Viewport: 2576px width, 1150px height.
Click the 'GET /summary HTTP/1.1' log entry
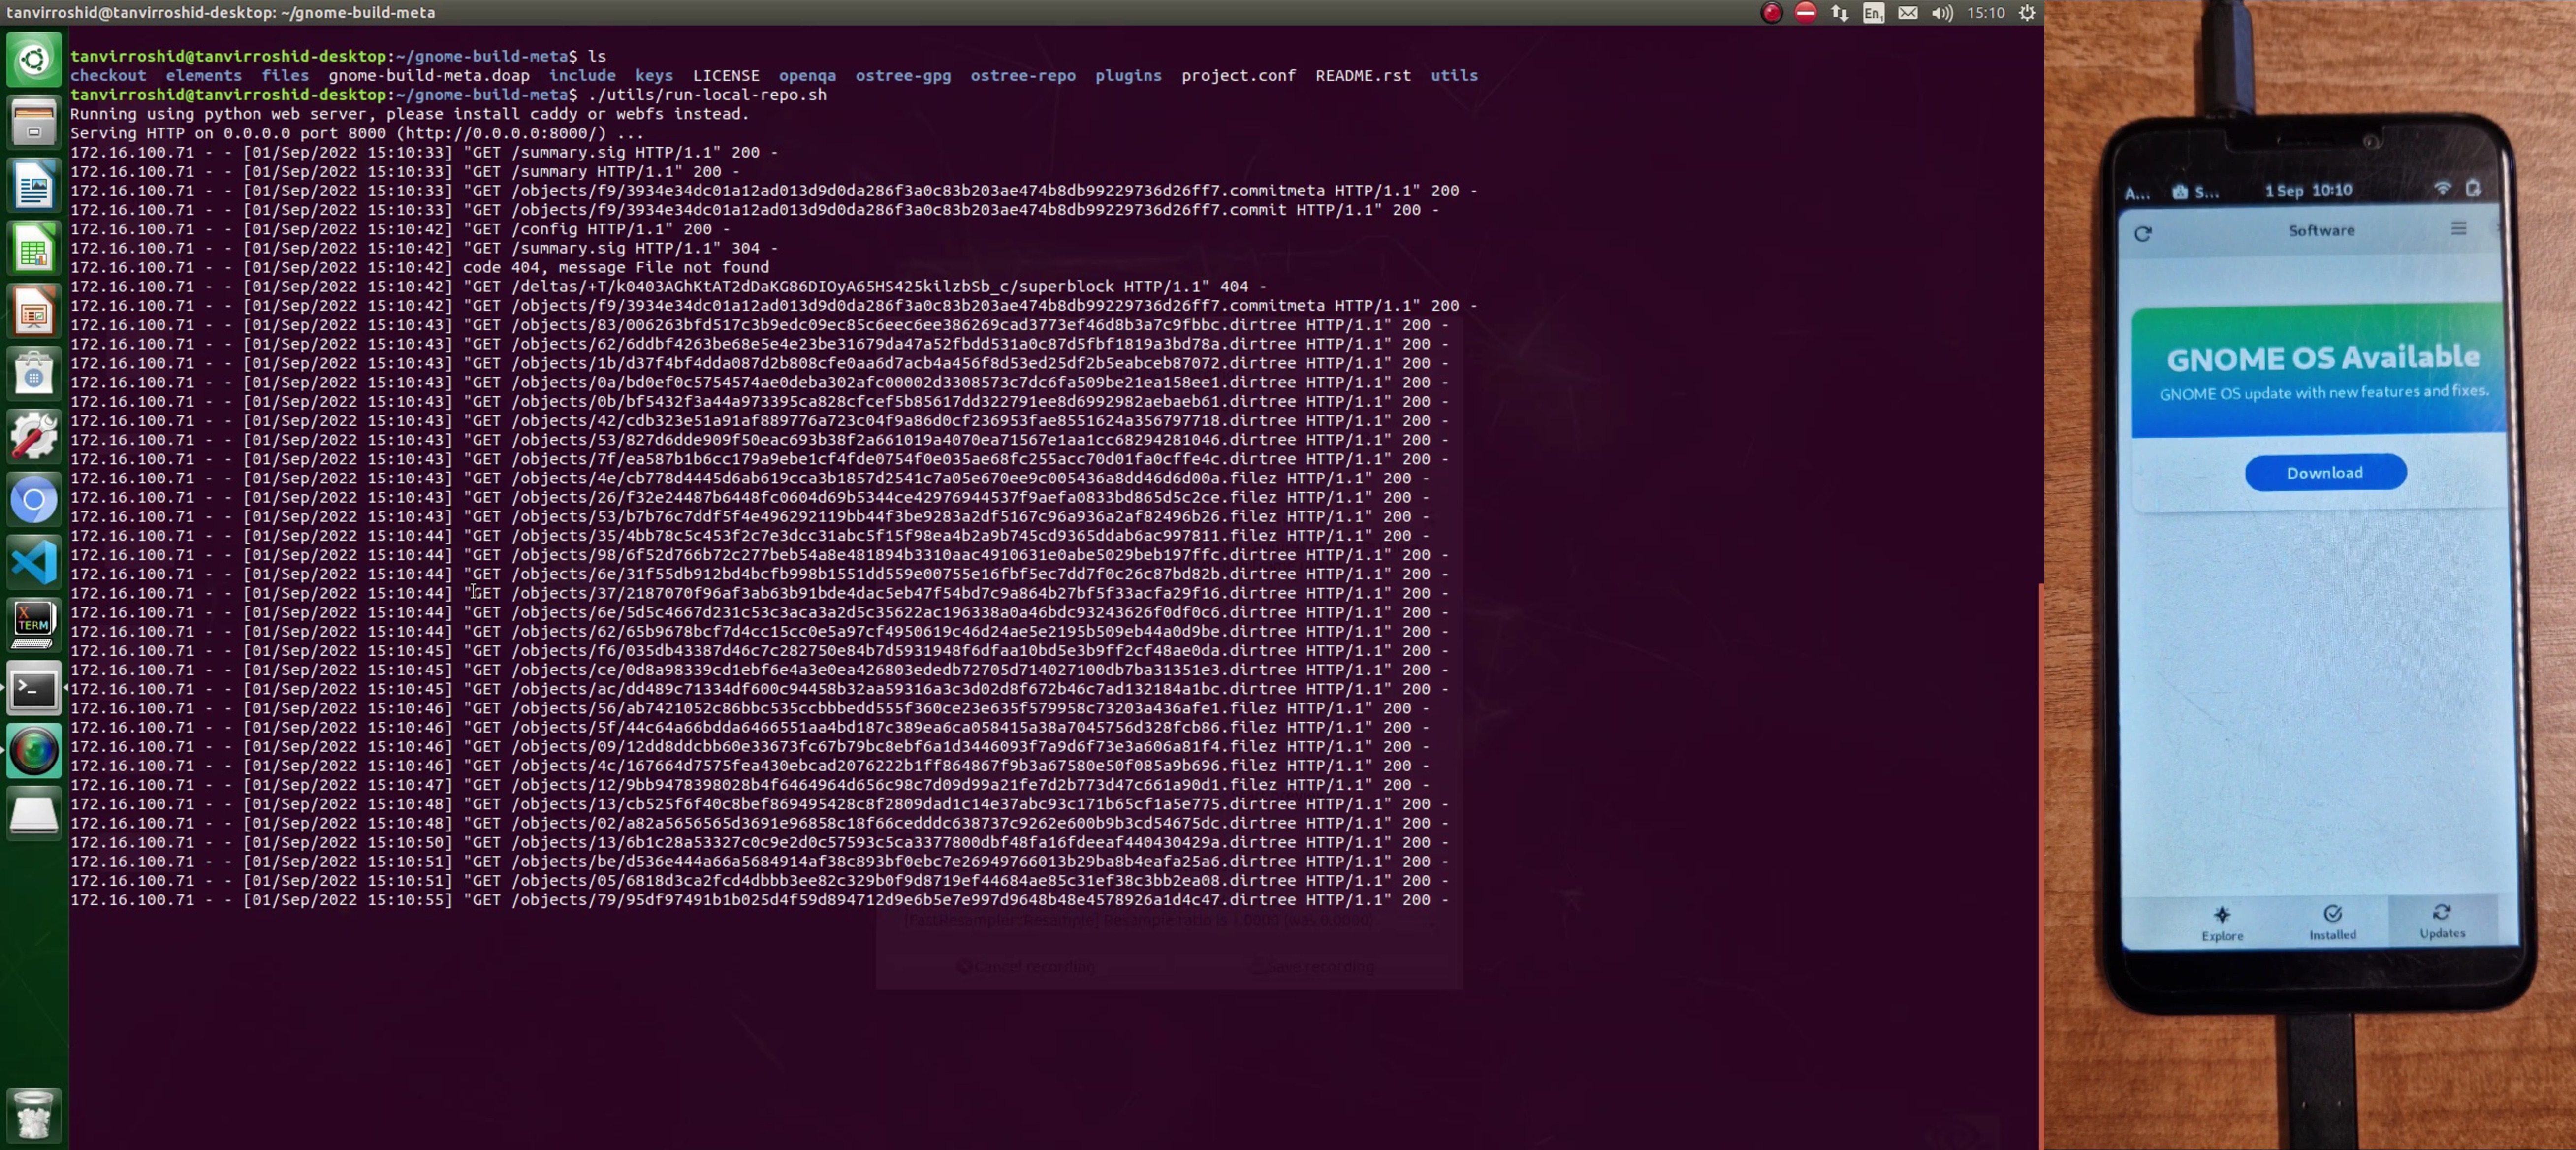click(405, 171)
